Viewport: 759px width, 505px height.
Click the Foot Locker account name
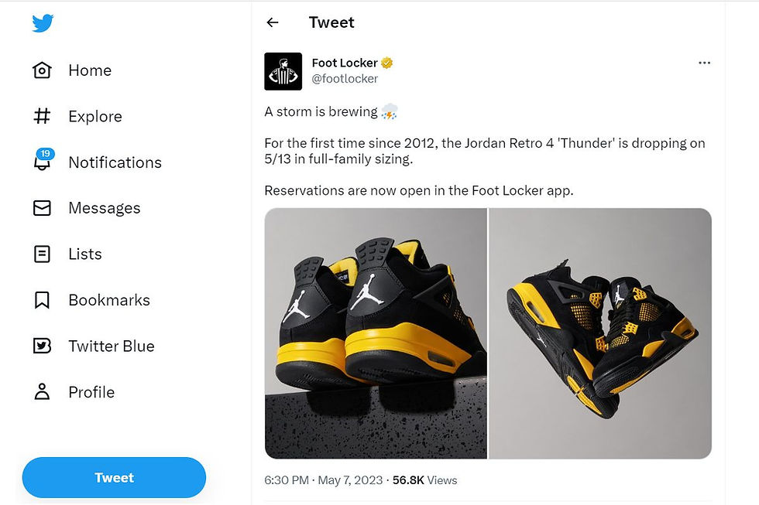coord(342,63)
